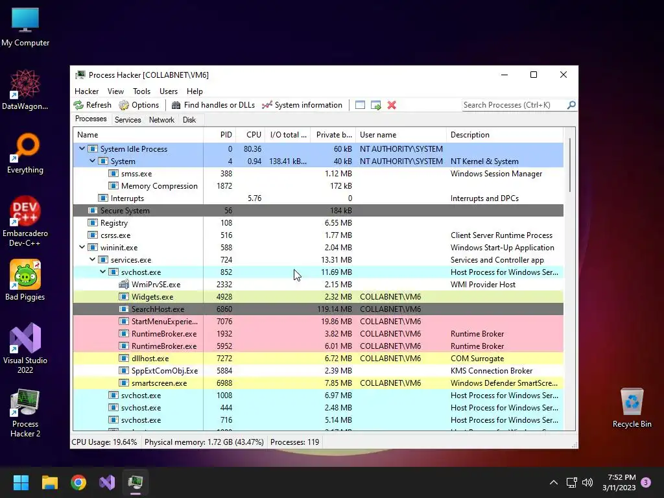Collapse the System Idle Process tree node

(82, 148)
